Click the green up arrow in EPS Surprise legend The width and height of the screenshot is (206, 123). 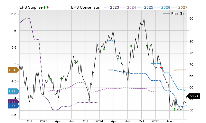pos(44,7)
